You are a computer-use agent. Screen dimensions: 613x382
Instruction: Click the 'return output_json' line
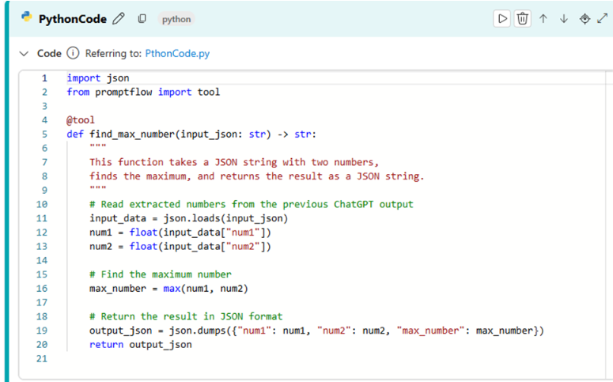point(140,345)
